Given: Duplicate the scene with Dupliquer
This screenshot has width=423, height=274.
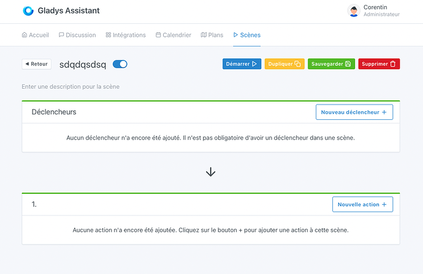Looking at the screenshot, I should click(x=284, y=64).
